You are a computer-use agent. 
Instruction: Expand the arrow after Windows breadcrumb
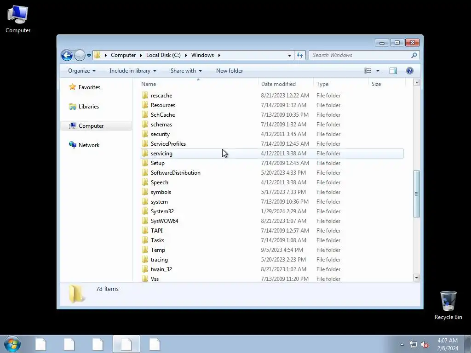pos(219,55)
